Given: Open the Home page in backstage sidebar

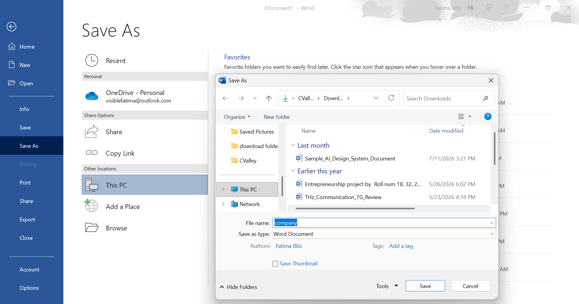Looking at the screenshot, I should tap(32, 46).
